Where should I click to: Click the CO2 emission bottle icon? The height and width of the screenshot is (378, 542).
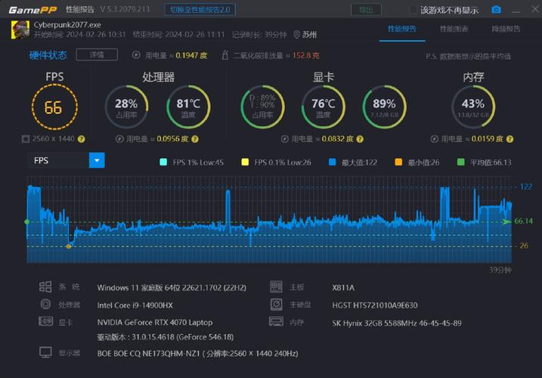pos(226,55)
